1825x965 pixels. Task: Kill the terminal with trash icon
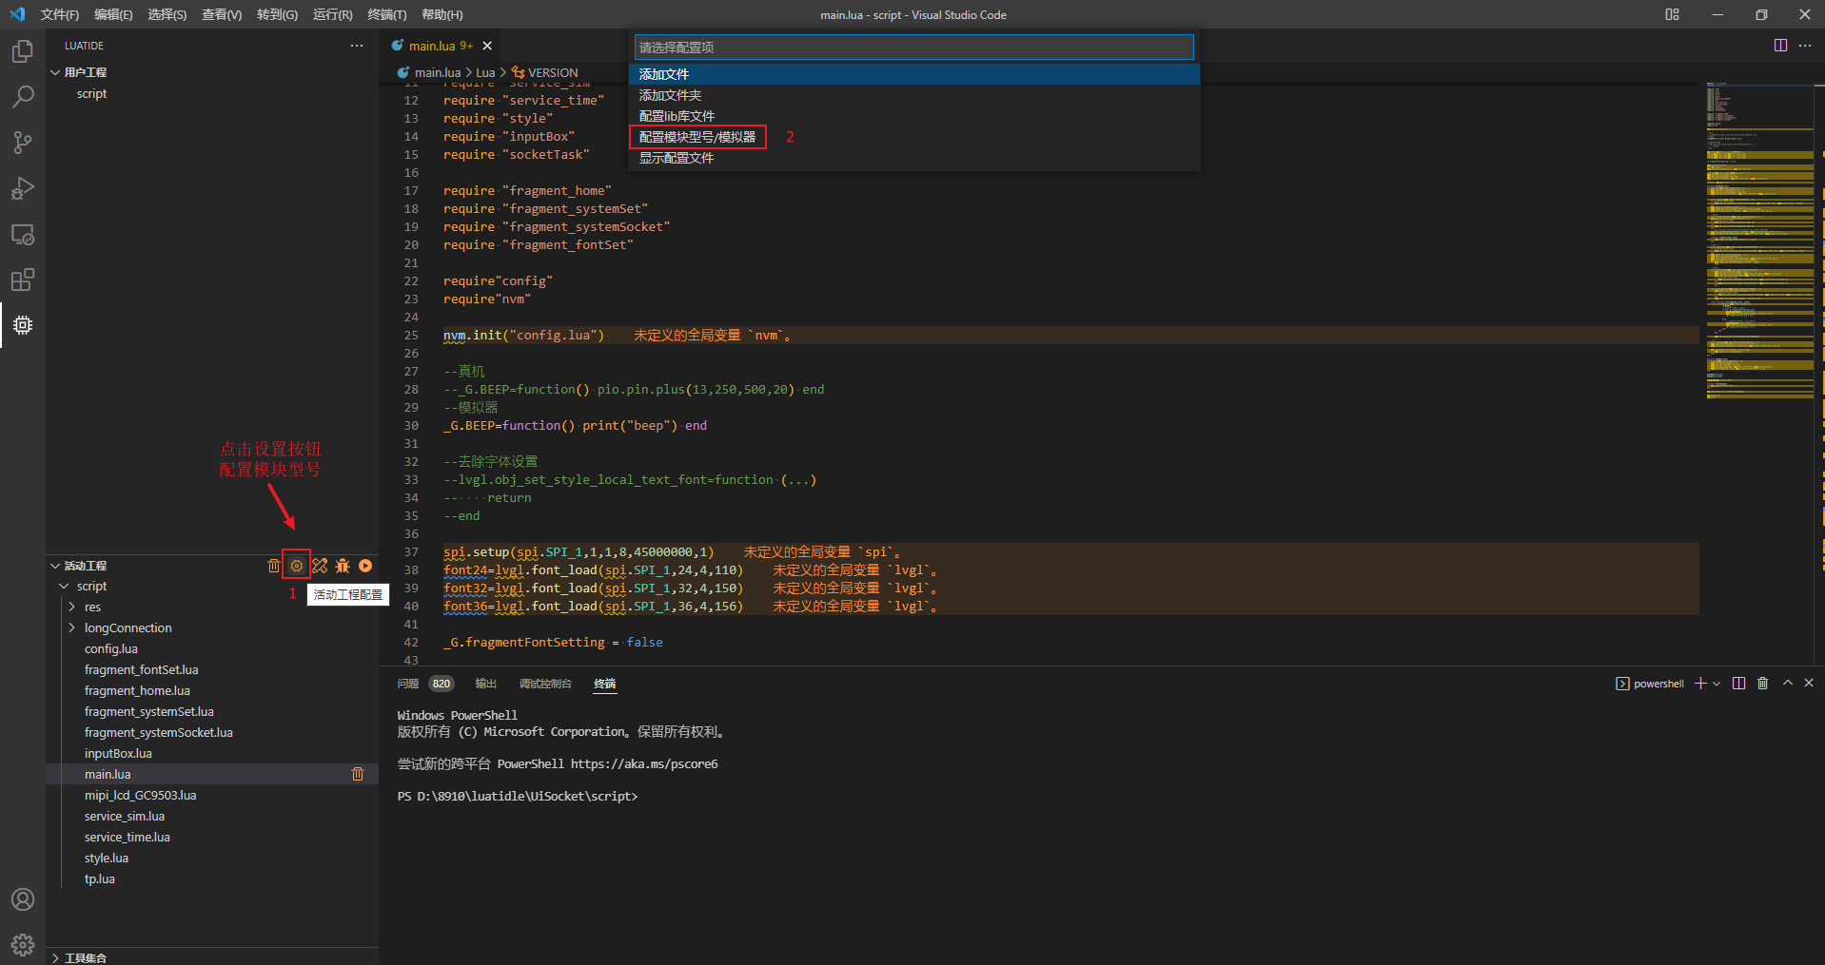click(1762, 684)
